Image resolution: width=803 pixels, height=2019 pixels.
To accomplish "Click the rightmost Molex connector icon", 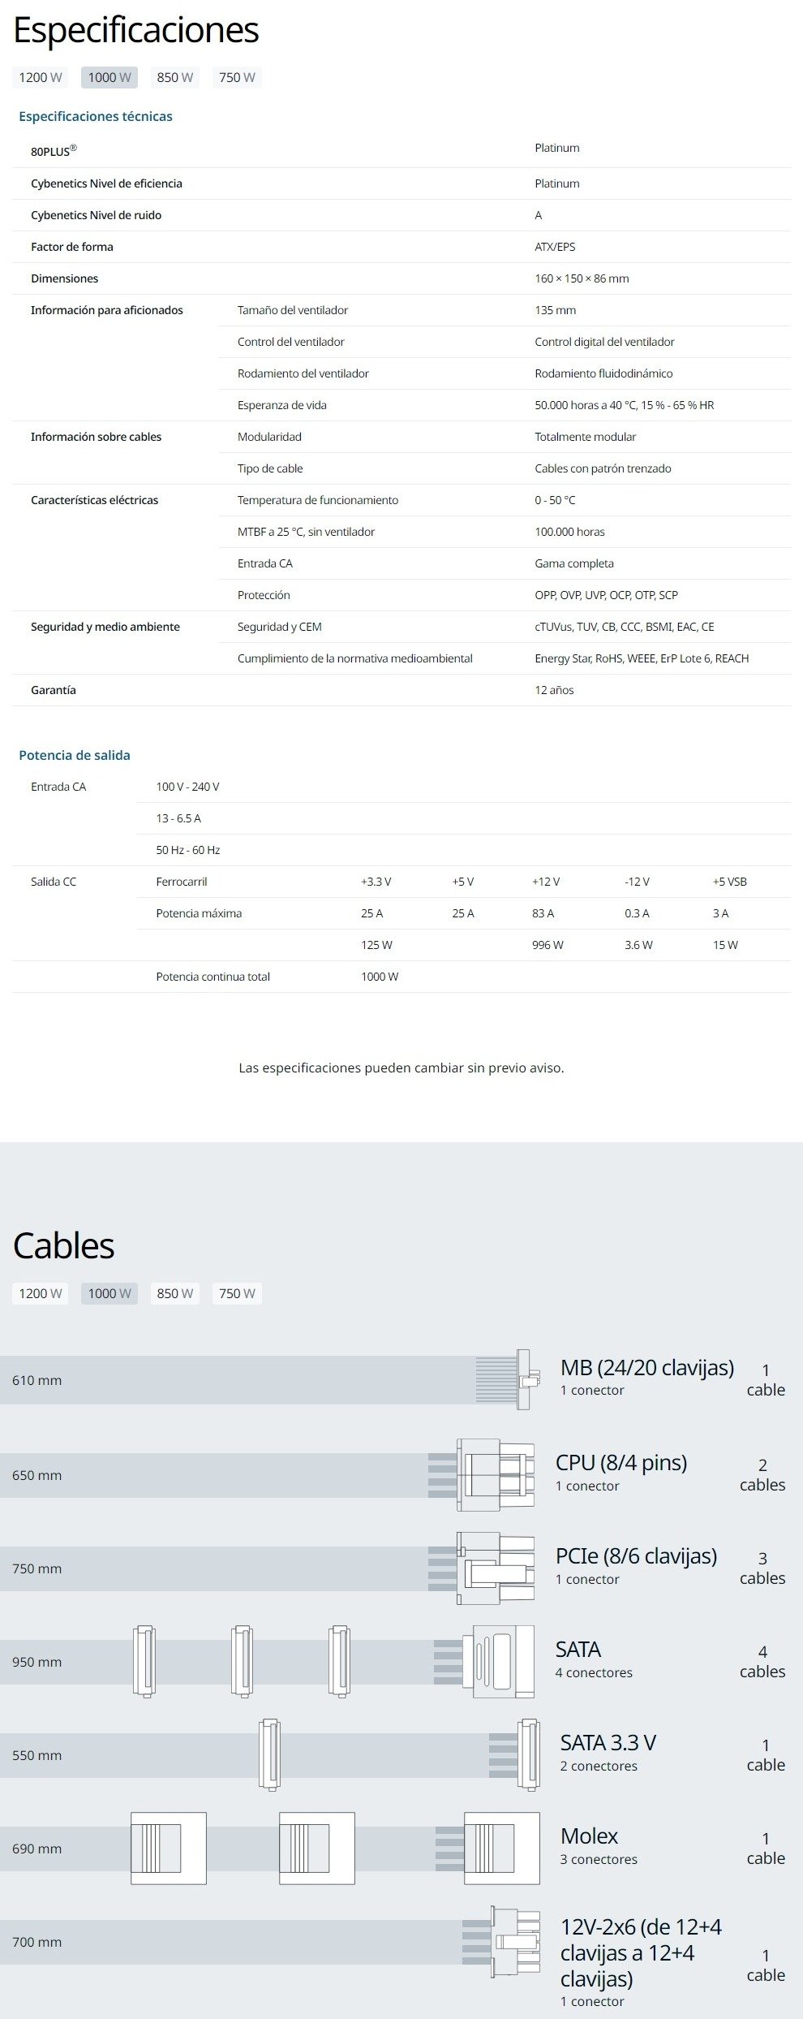I will click(501, 1848).
